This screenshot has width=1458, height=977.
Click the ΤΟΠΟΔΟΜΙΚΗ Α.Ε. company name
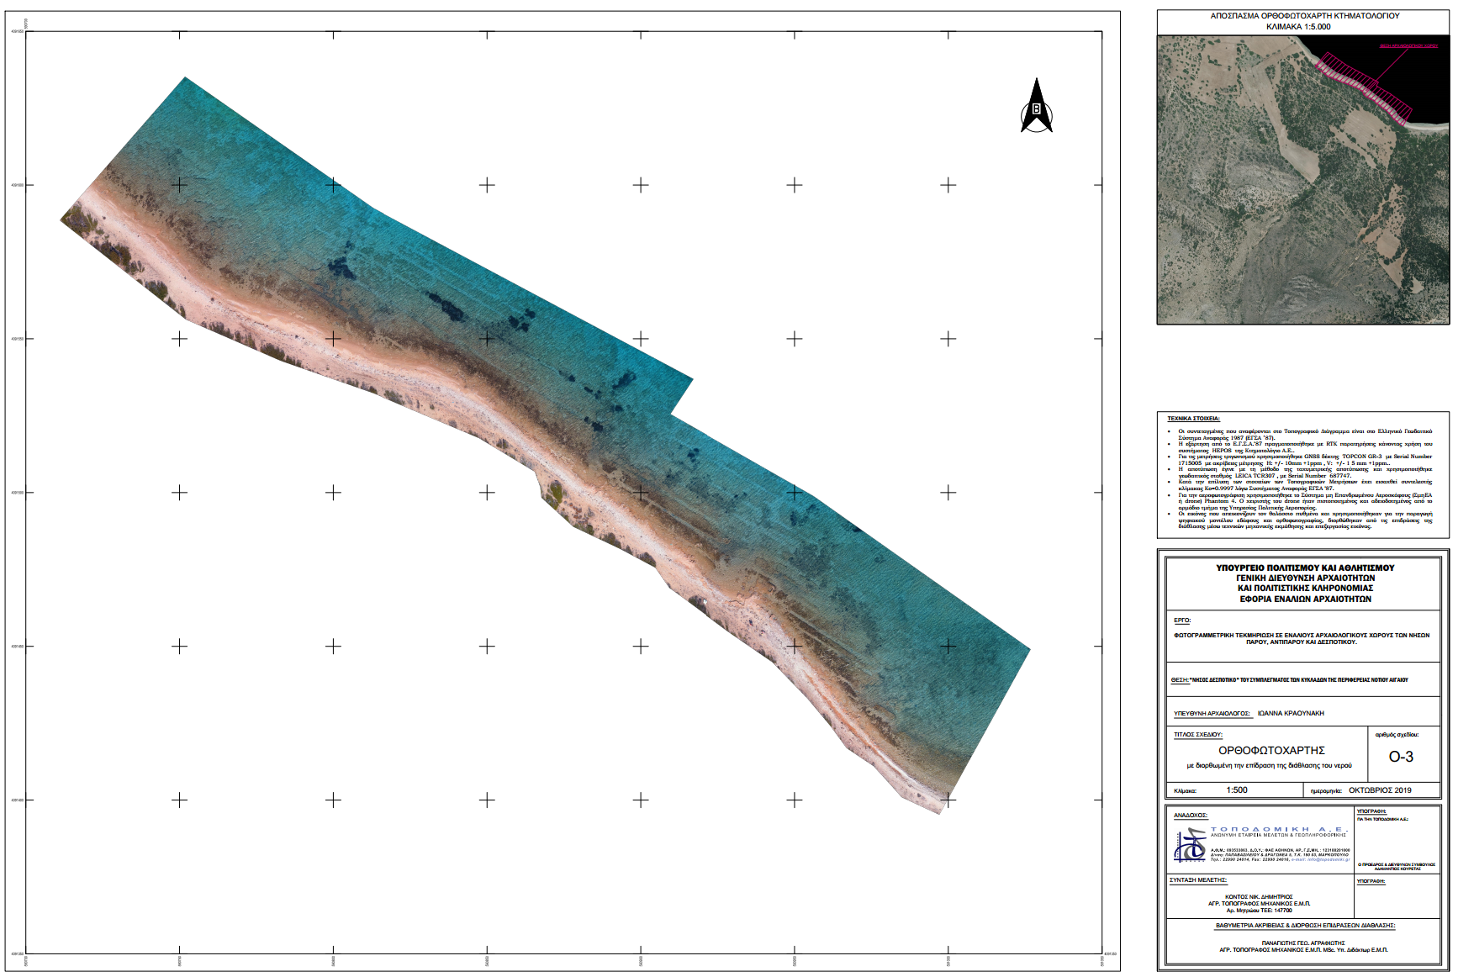click(x=1278, y=829)
